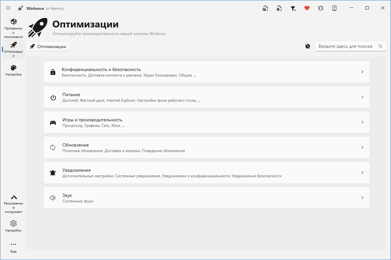Open Расширенные инструменты from the sidebar
391x260 pixels.
coord(13,203)
